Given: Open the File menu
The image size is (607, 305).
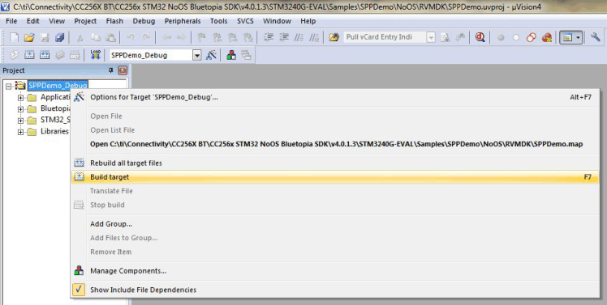Looking at the screenshot, I should click(x=11, y=21).
